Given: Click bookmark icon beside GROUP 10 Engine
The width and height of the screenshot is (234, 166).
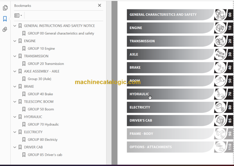Looking at the screenshot, I should coord(24,49).
